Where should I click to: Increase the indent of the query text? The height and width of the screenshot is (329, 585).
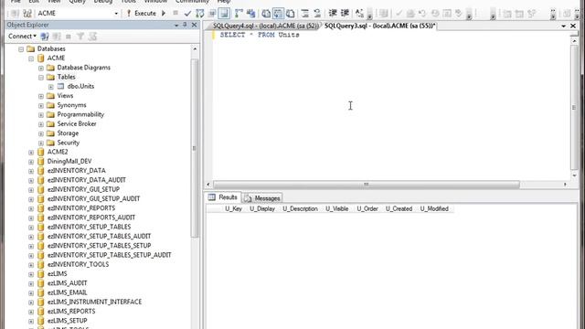(345, 14)
